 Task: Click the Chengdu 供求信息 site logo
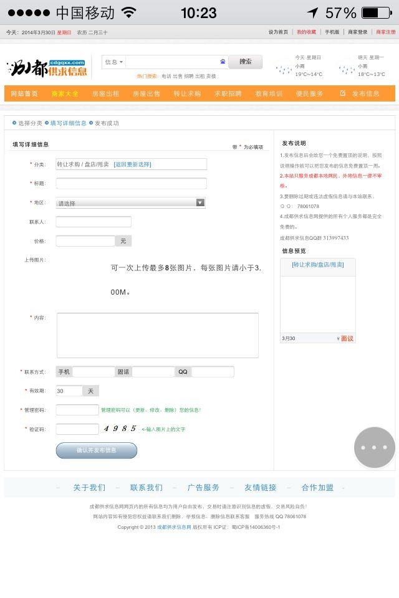[47, 68]
